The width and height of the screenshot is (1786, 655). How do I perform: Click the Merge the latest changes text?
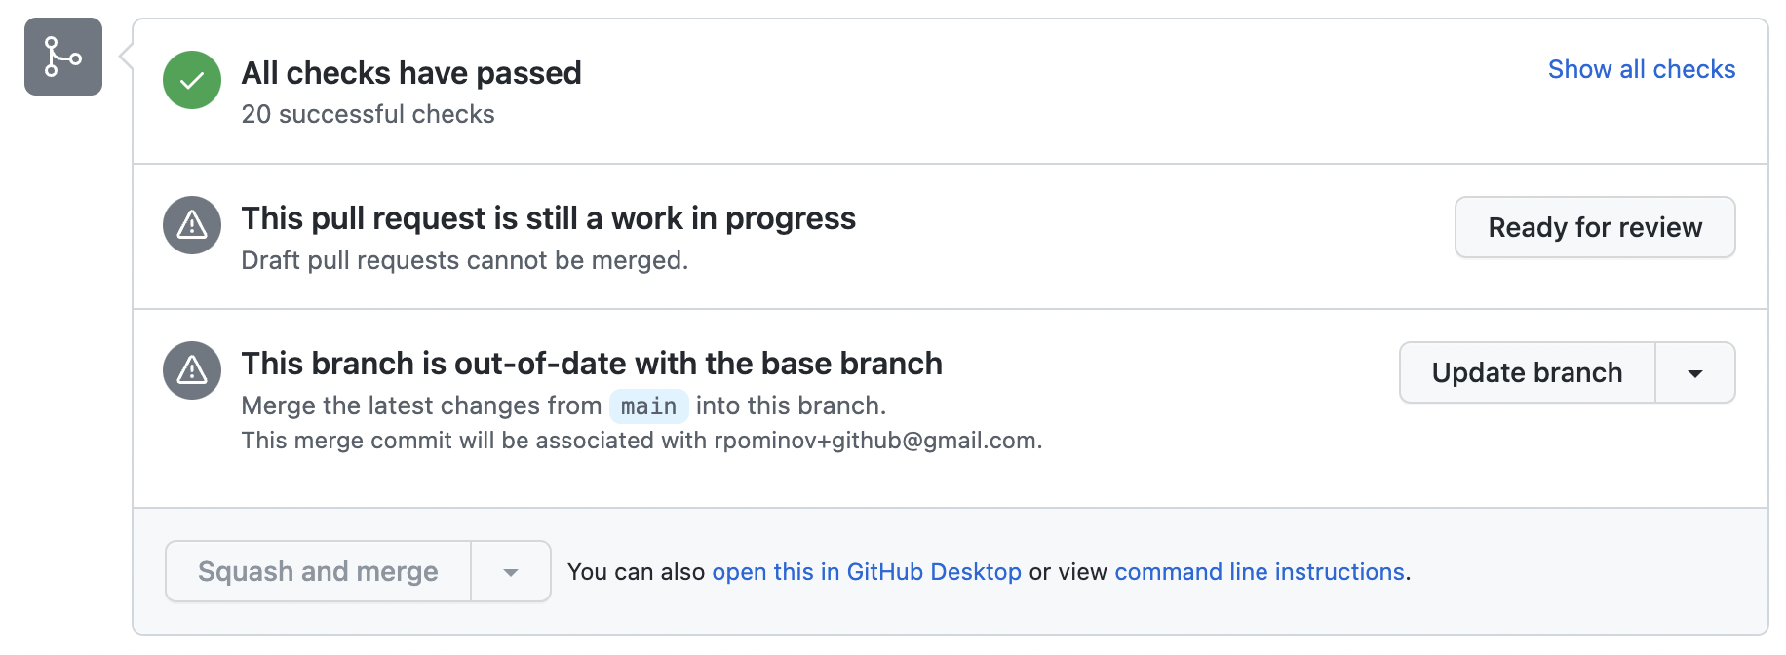(x=420, y=405)
